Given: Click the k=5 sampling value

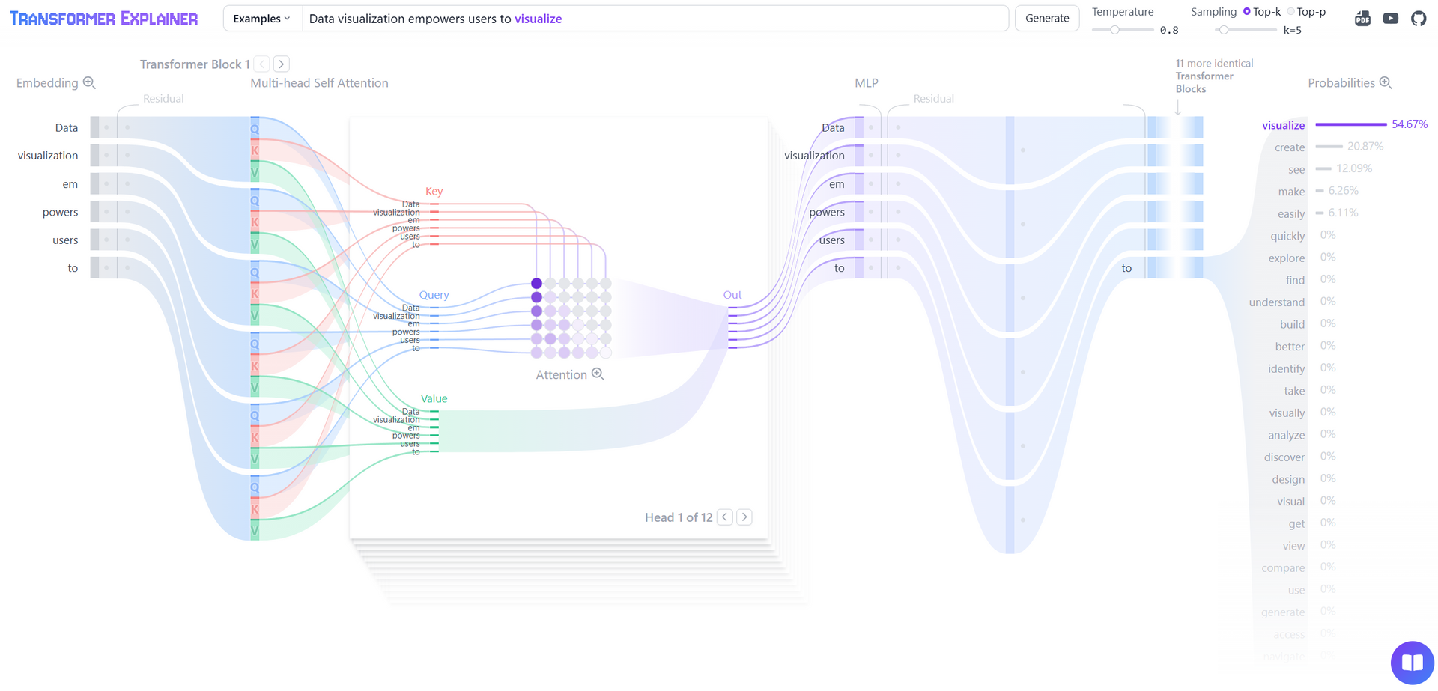Looking at the screenshot, I should tap(1293, 30).
